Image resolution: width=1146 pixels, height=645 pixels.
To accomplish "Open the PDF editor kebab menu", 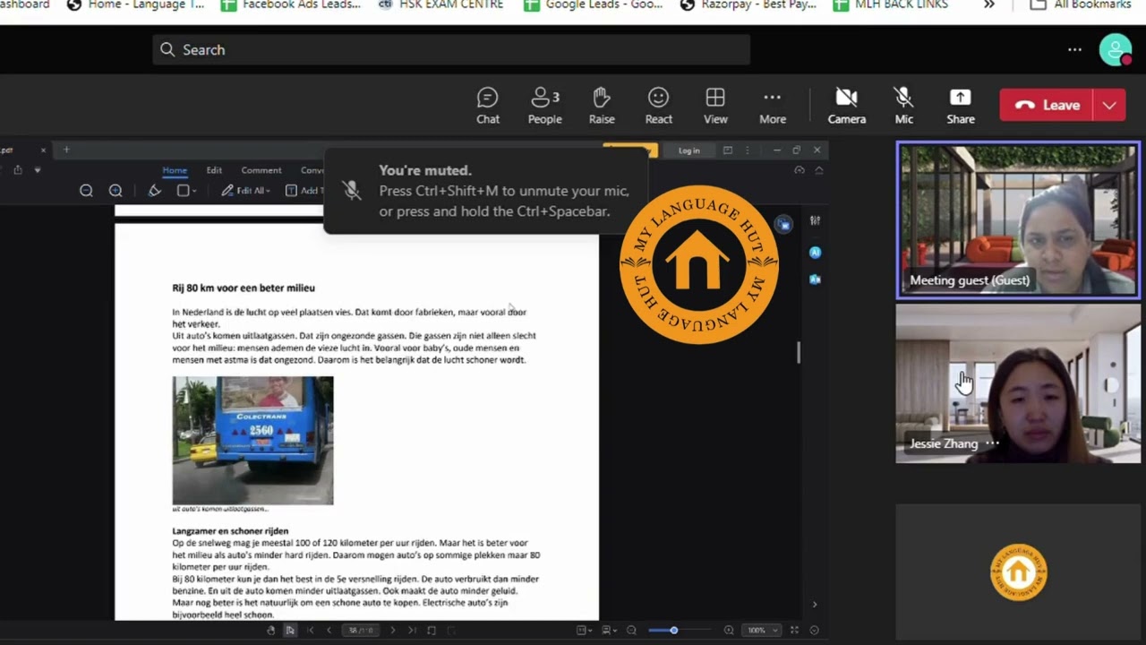I will [x=748, y=150].
